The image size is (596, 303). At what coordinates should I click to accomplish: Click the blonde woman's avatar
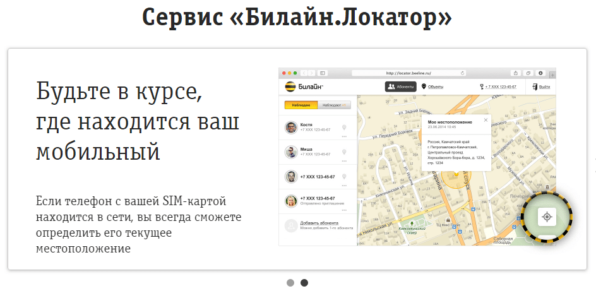[291, 201]
